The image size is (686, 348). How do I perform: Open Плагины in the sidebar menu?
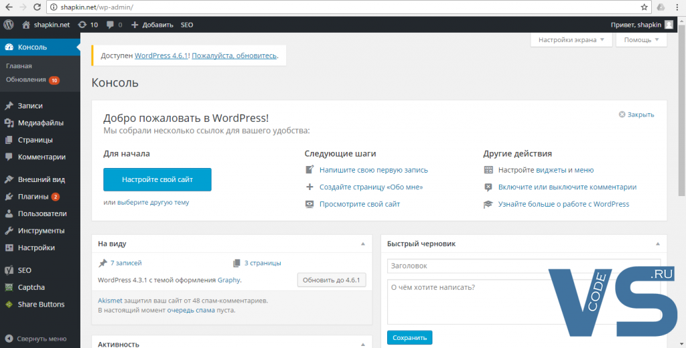click(x=33, y=197)
